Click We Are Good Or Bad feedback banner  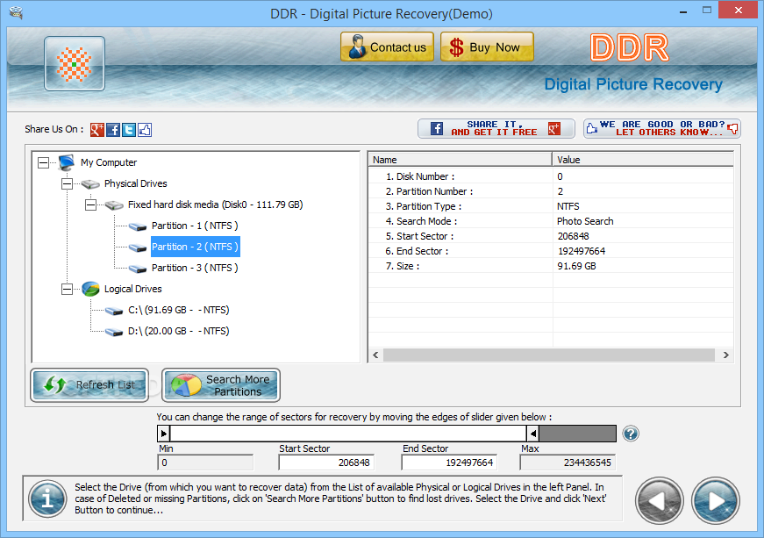tap(662, 129)
